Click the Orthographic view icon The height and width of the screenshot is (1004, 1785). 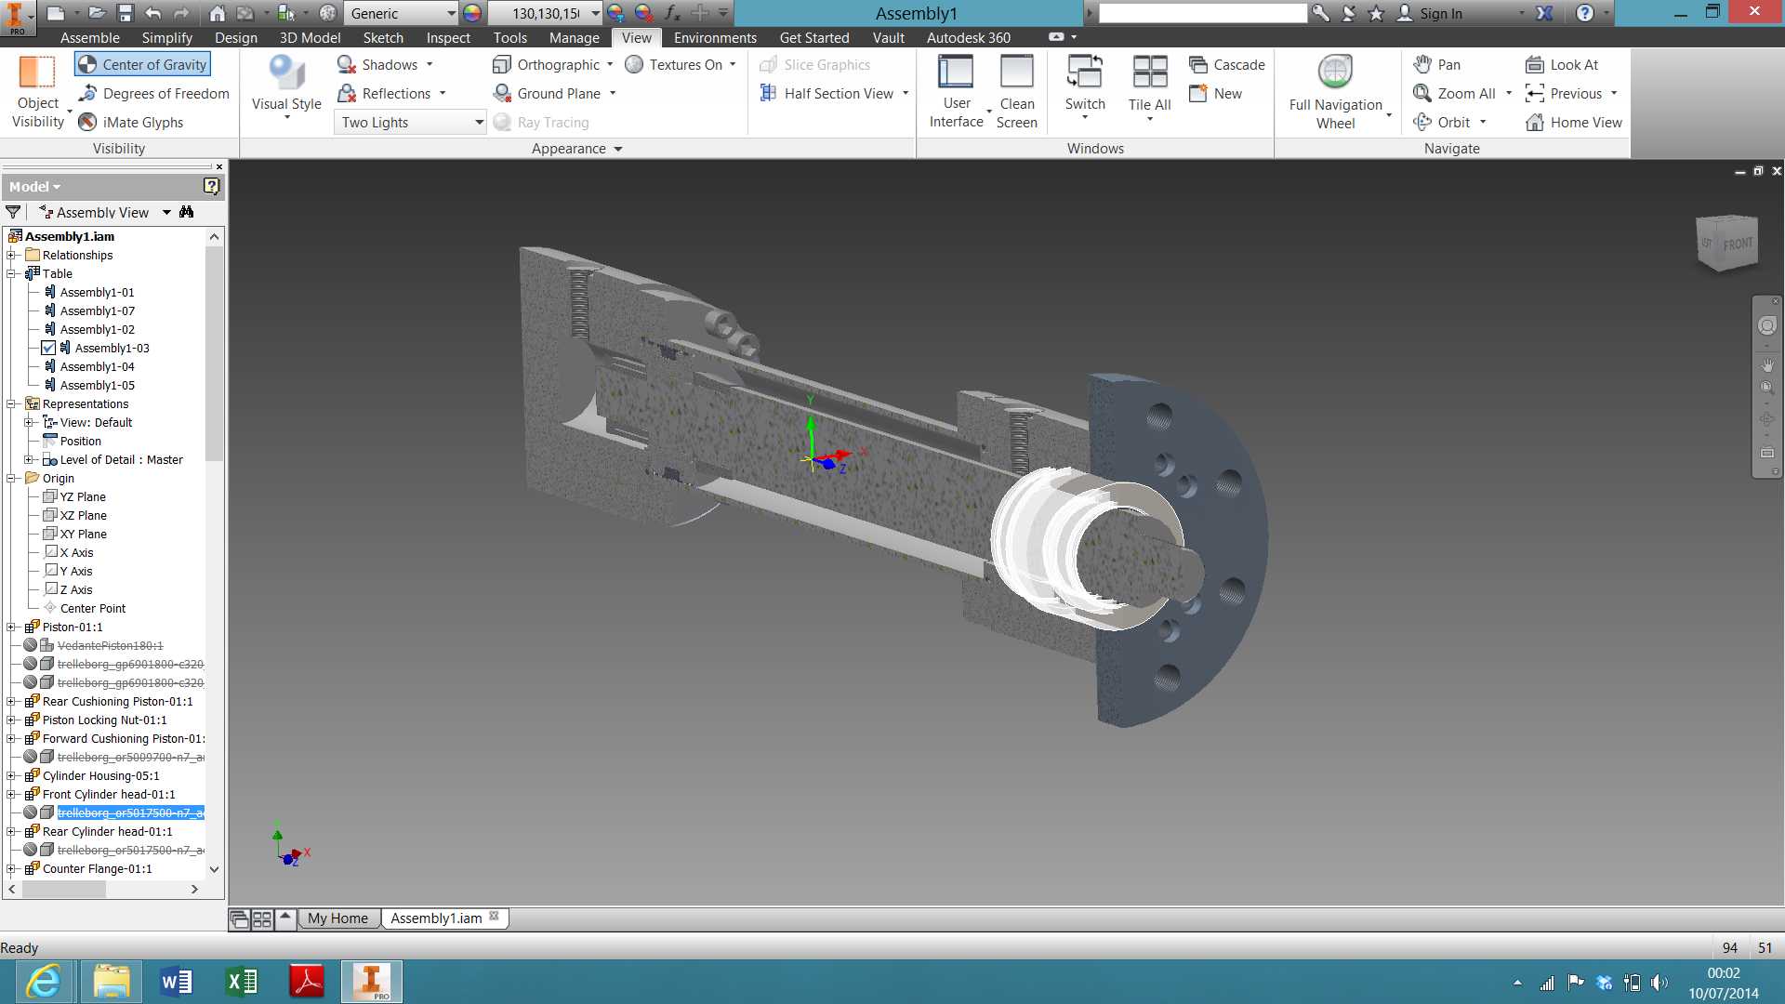tap(502, 64)
